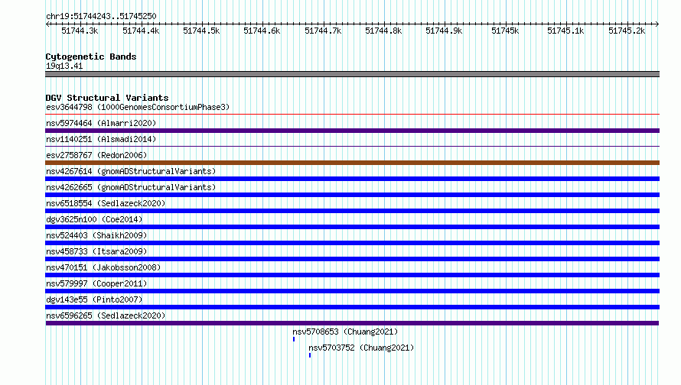Viewport: 681px width, 385px height.
Task: Open the nsv5703752 (Chuang2021) label
Action: tap(361, 348)
